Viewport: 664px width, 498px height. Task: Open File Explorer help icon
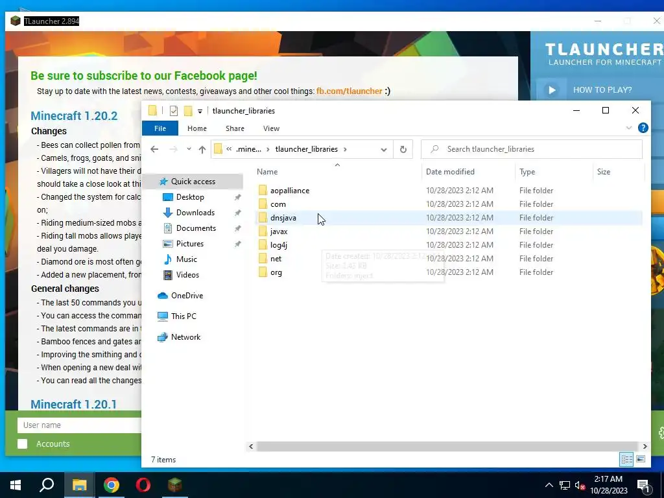coord(643,128)
